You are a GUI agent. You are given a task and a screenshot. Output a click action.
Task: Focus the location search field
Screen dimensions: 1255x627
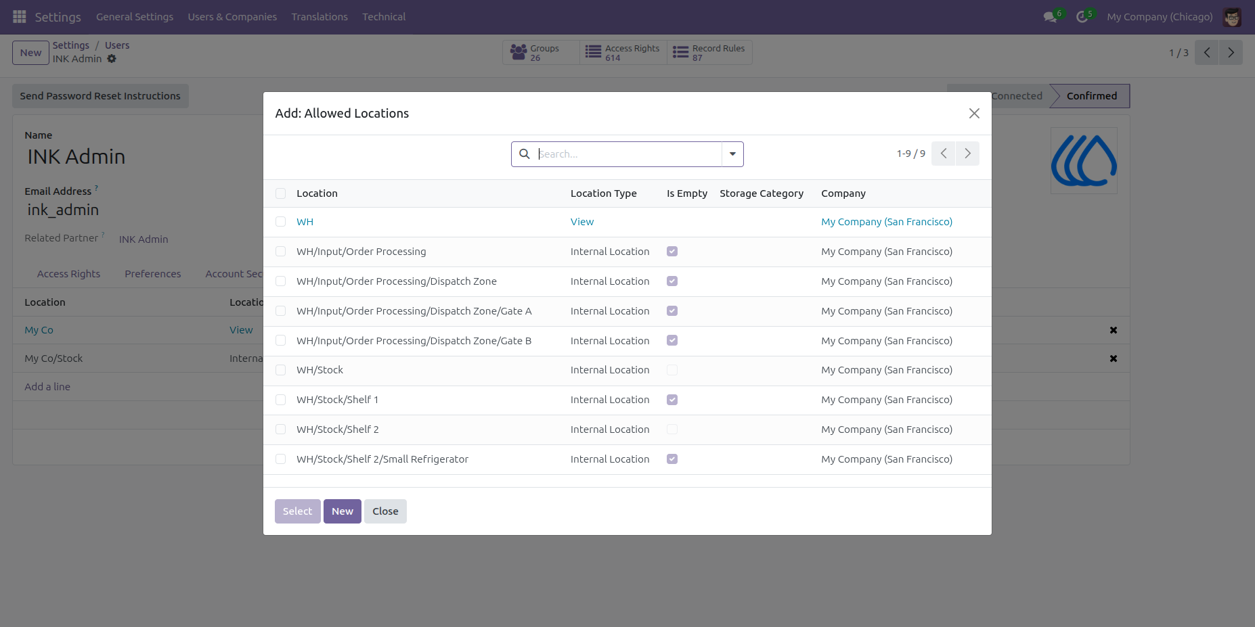tap(629, 154)
